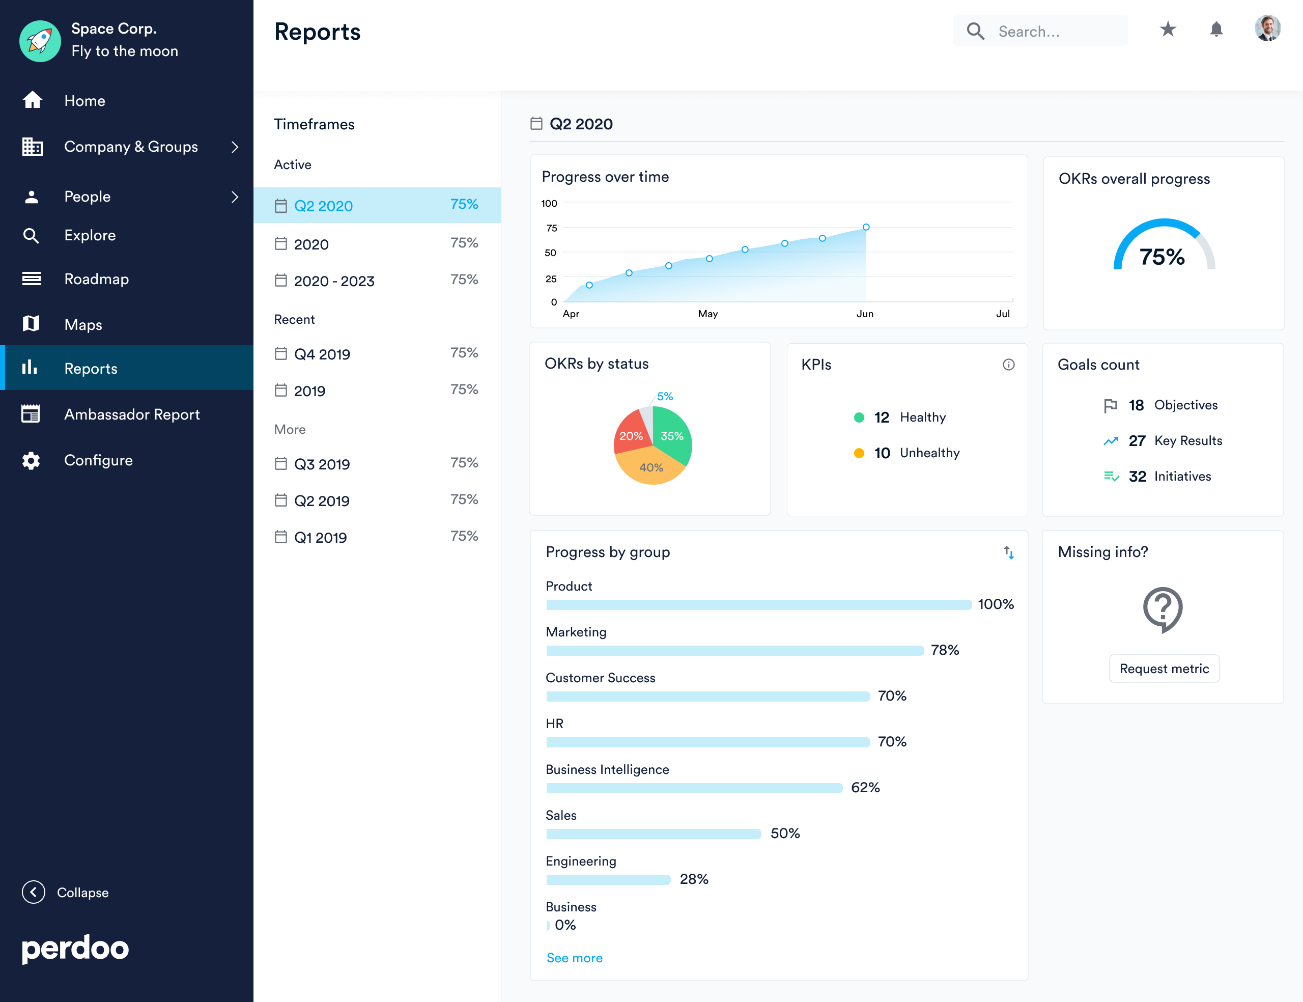Open the Ambassador Report menu item
1303x1002 pixels.
[131, 414]
